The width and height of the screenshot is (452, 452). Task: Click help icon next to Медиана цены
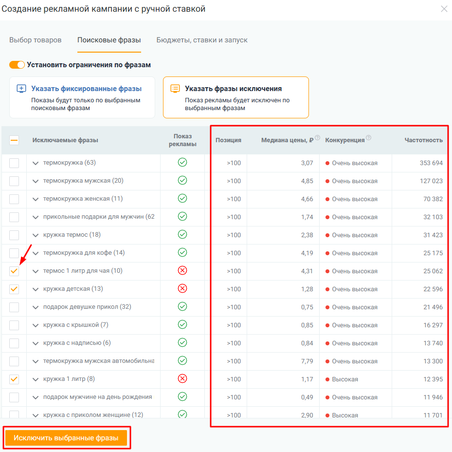tap(317, 138)
